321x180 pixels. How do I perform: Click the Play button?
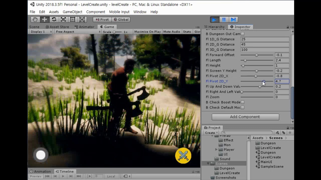click(x=214, y=19)
